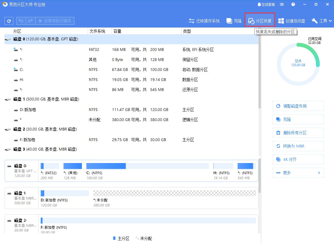
Task: Click 调整磁盘布局 button
Action: [x=298, y=106]
